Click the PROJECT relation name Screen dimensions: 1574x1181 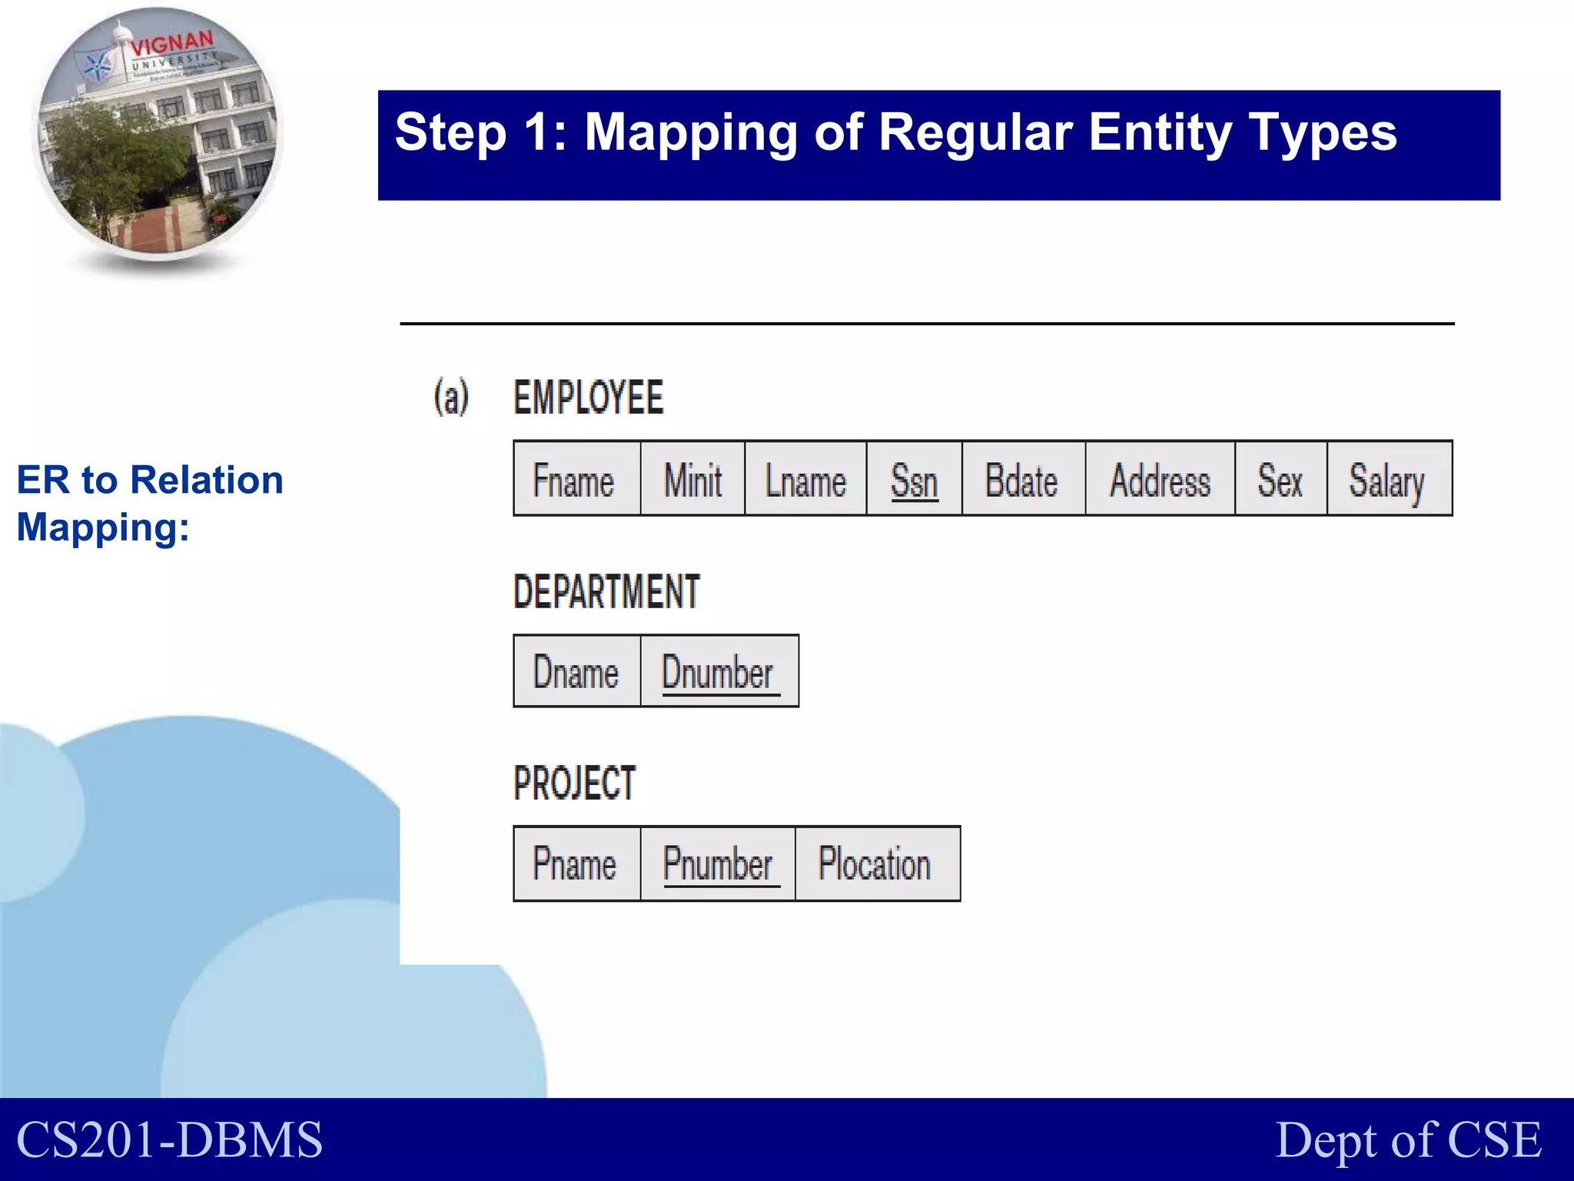(575, 783)
